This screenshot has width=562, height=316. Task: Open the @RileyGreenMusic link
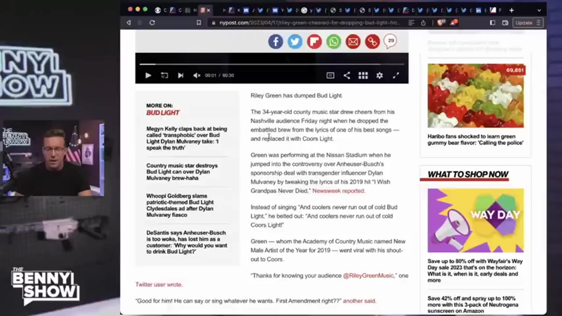click(x=369, y=276)
